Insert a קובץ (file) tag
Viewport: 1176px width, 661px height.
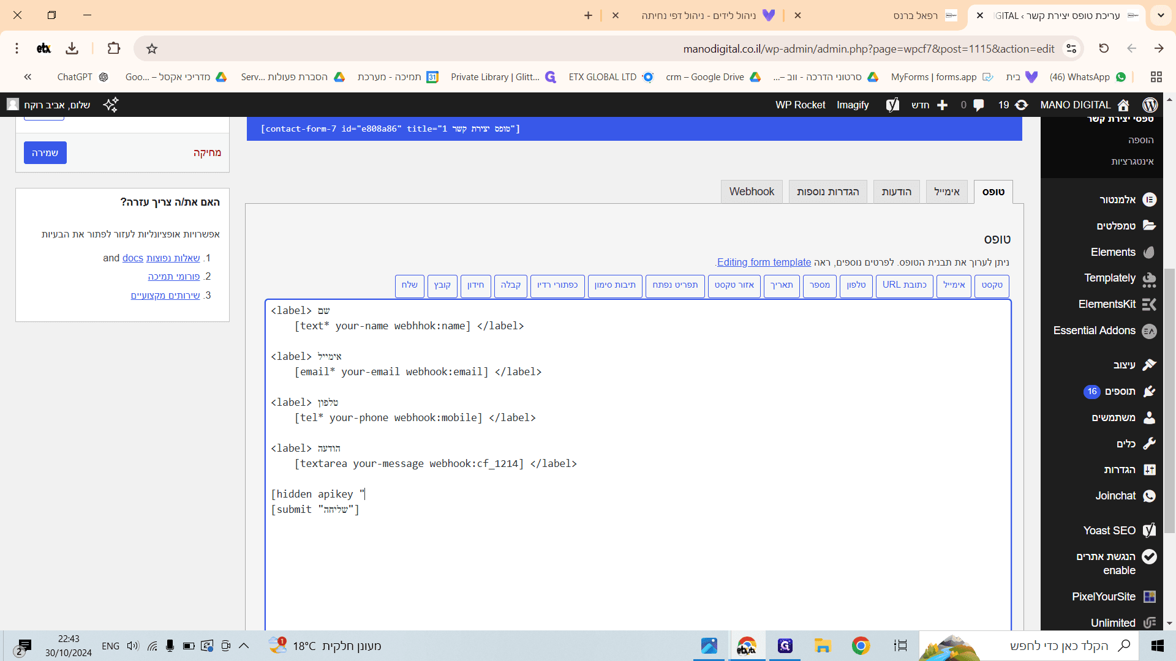(x=442, y=286)
